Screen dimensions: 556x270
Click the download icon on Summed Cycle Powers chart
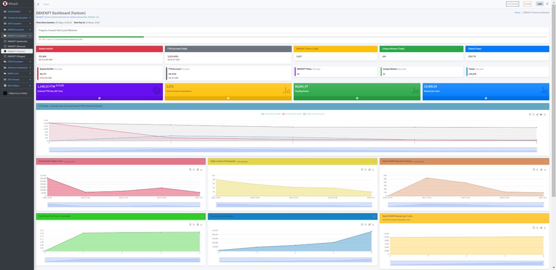(x=373, y=225)
